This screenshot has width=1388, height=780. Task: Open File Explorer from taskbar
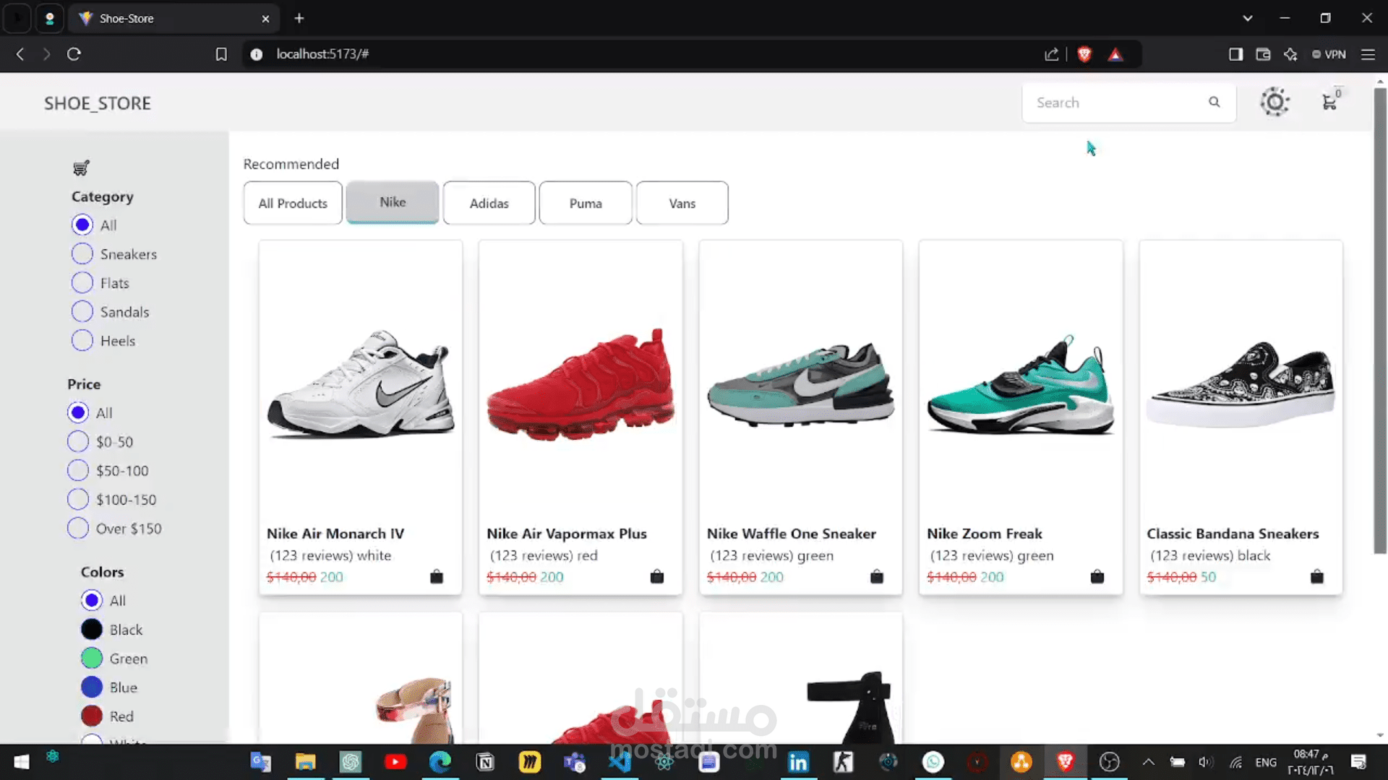click(x=306, y=762)
